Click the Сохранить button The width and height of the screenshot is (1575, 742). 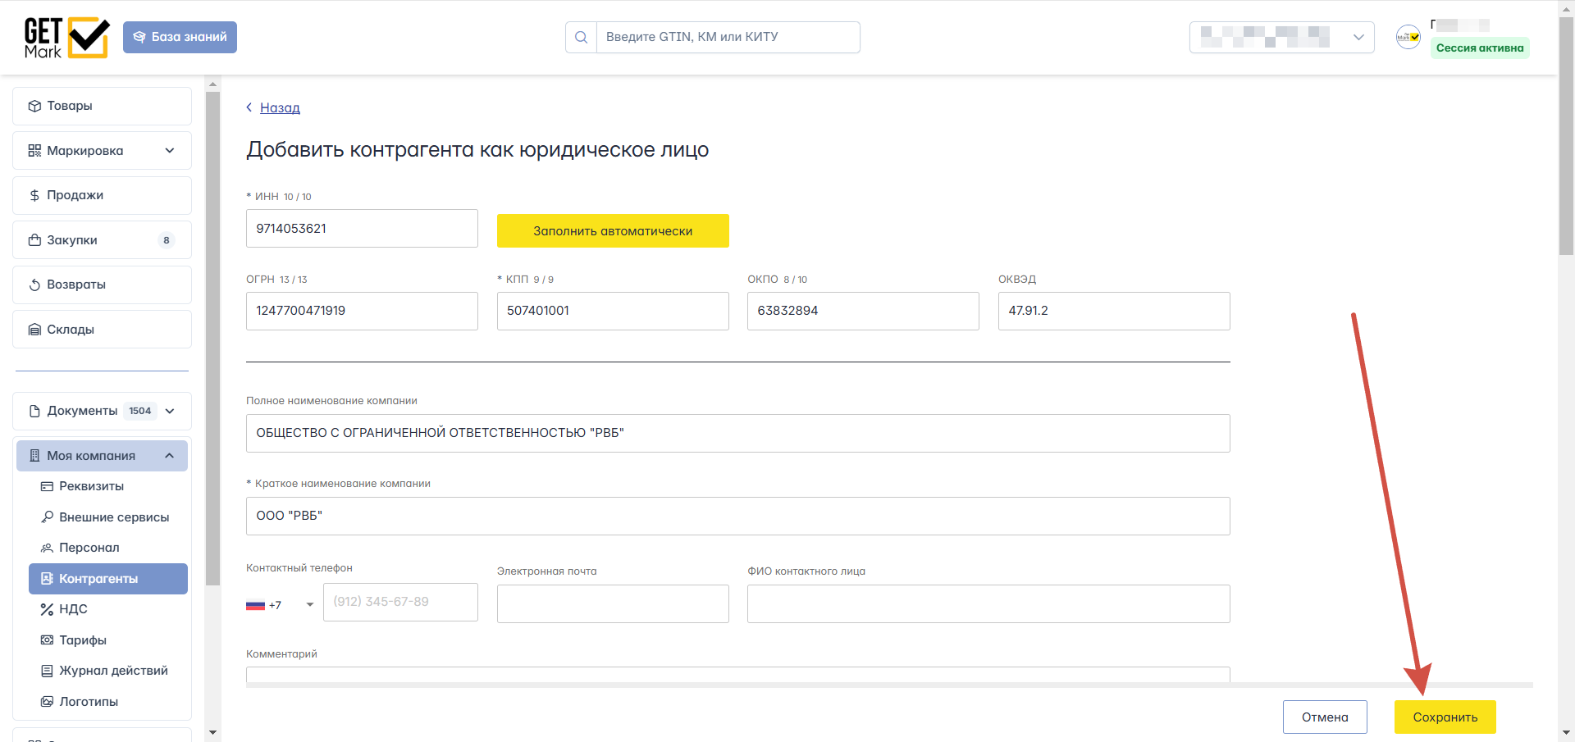[1445, 717]
